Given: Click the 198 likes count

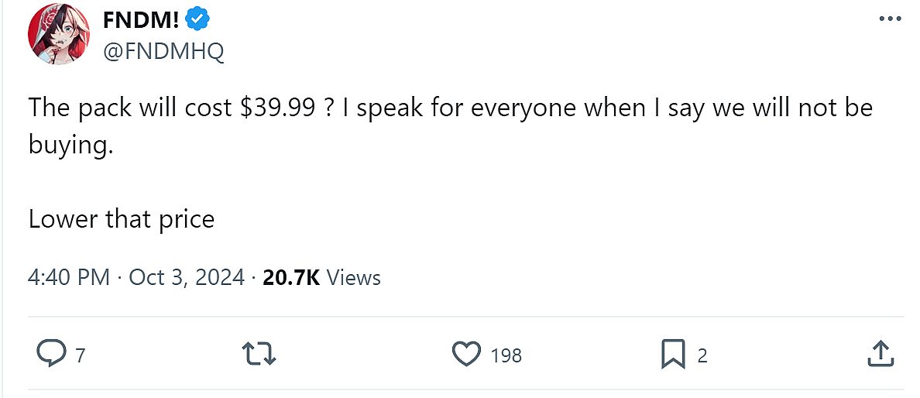Looking at the screenshot, I should point(506,356).
